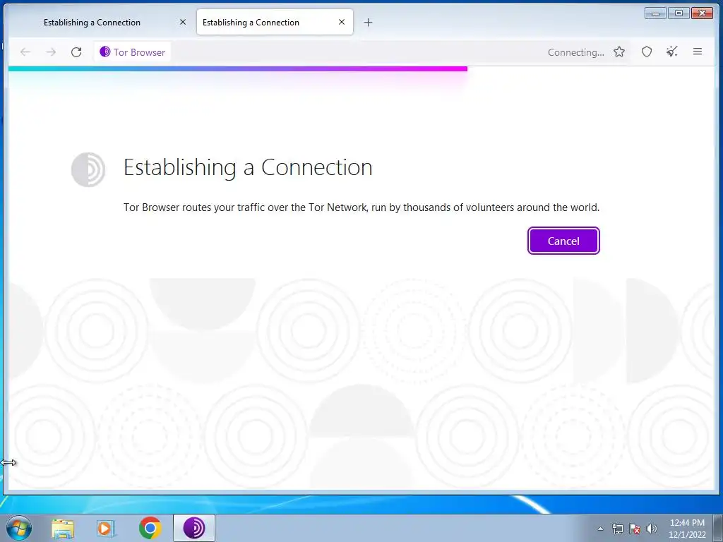Click the back navigation arrow
723x542 pixels.
[25, 52]
